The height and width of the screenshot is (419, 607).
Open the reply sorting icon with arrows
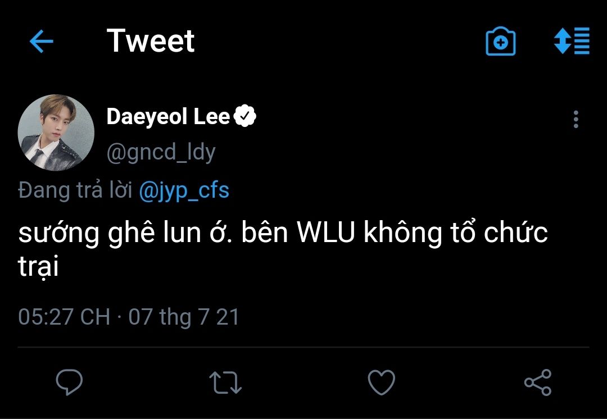pyautogui.click(x=572, y=41)
